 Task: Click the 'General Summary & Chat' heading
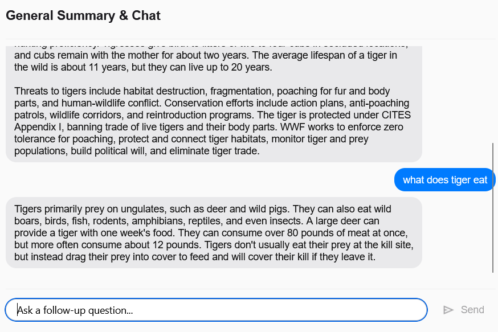tap(83, 15)
